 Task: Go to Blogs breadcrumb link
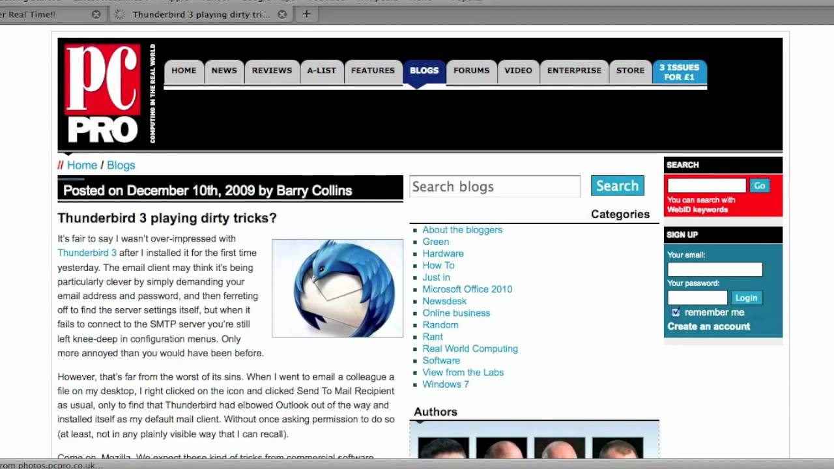[121, 165]
